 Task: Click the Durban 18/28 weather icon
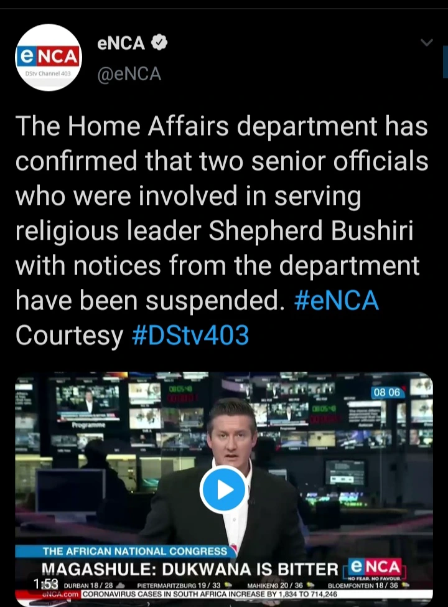(120, 585)
